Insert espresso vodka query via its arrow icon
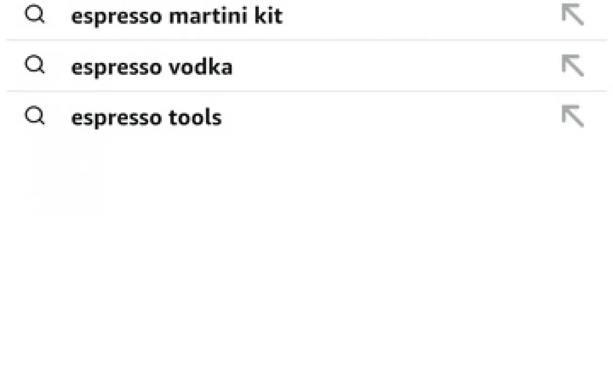The height and width of the screenshot is (383, 613). 573,65
